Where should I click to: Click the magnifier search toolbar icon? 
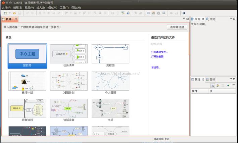coord(163,13)
